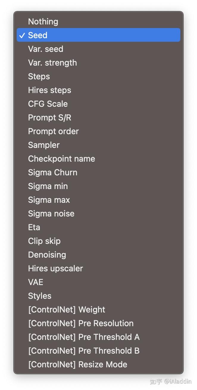The width and height of the screenshot is (197, 390).
Task: Pick [ControlNet] Weight option
Action: coord(67,309)
